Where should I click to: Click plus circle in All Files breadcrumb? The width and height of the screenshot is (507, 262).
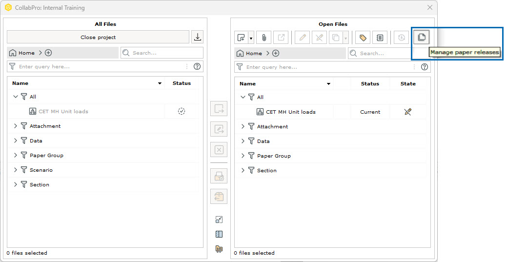point(48,53)
